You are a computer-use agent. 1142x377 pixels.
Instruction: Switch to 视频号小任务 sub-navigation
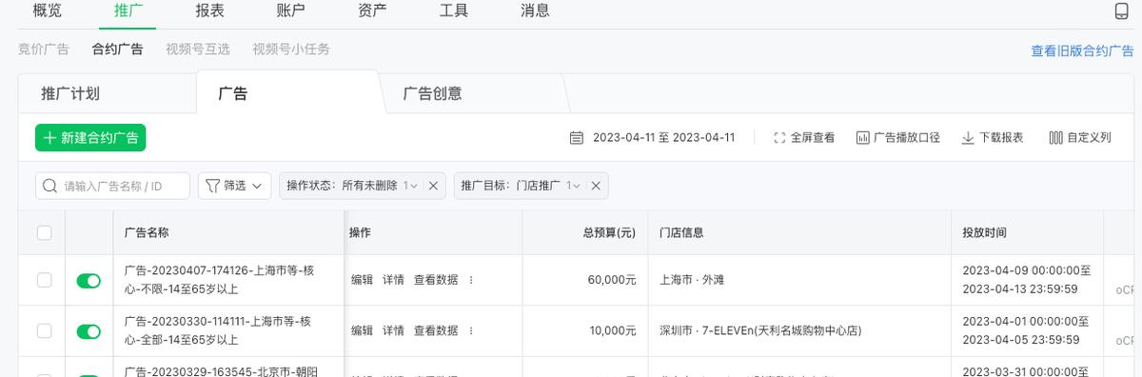291,50
